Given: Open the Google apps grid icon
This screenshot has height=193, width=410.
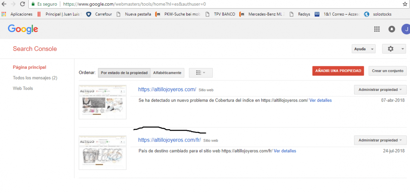Looking at the screenshot, I should [x=377, y=29].
